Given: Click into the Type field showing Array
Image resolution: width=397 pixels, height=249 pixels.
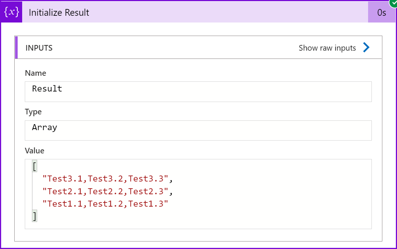Looking at the screenshot, I should 198,130.
